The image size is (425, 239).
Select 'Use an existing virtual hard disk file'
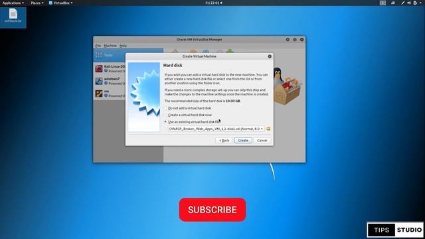(x=193, y=122)
